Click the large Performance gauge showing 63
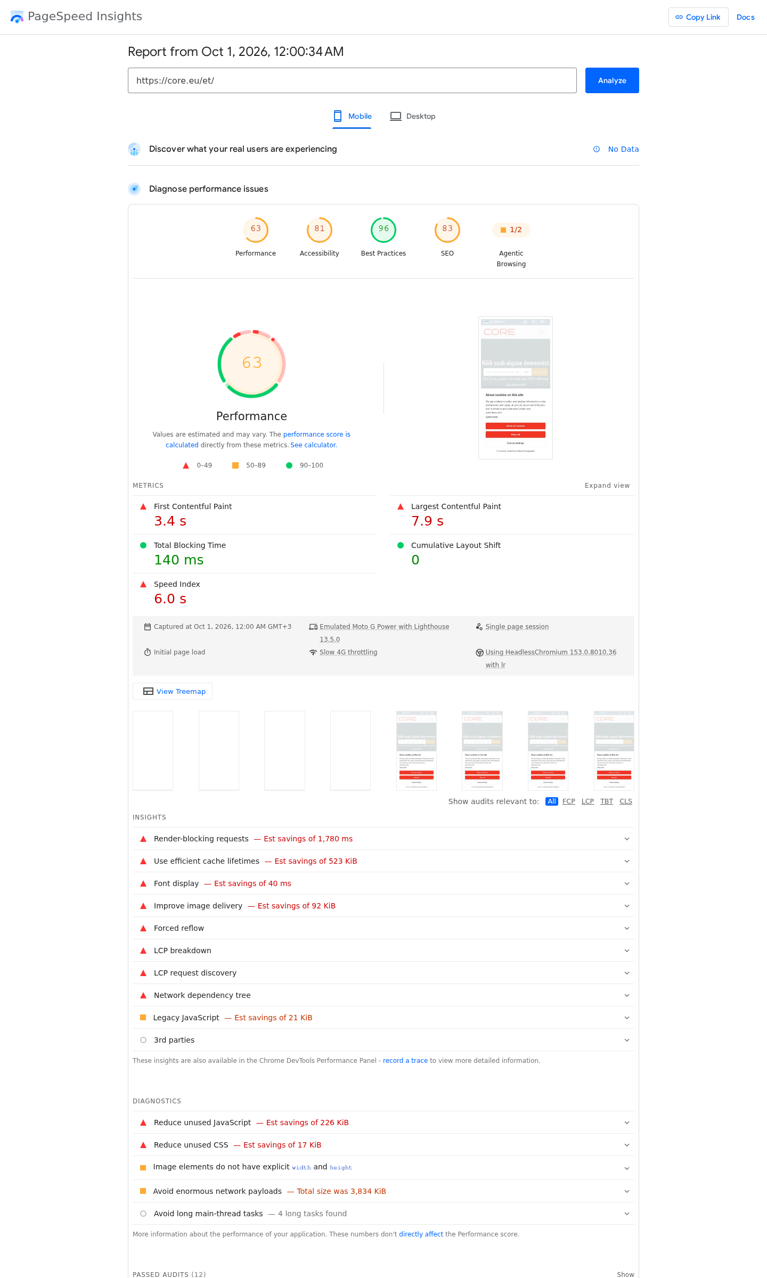 pos(252,363)
